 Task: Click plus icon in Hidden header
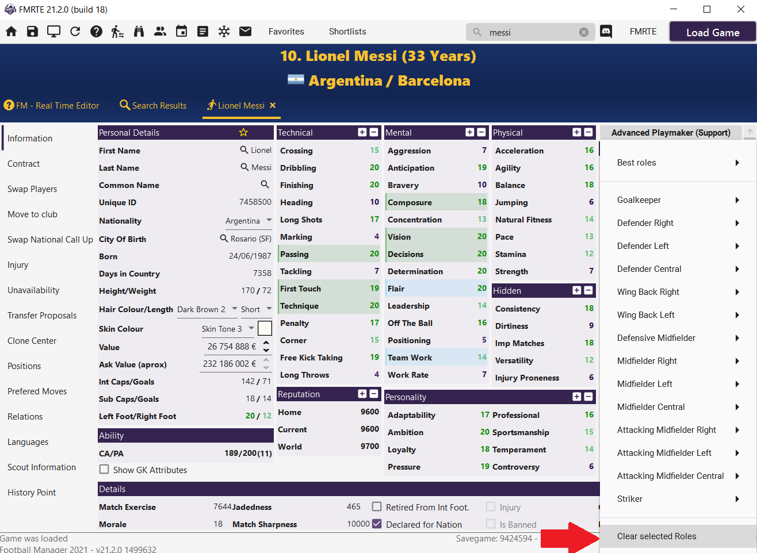click(x=577, y=290)
